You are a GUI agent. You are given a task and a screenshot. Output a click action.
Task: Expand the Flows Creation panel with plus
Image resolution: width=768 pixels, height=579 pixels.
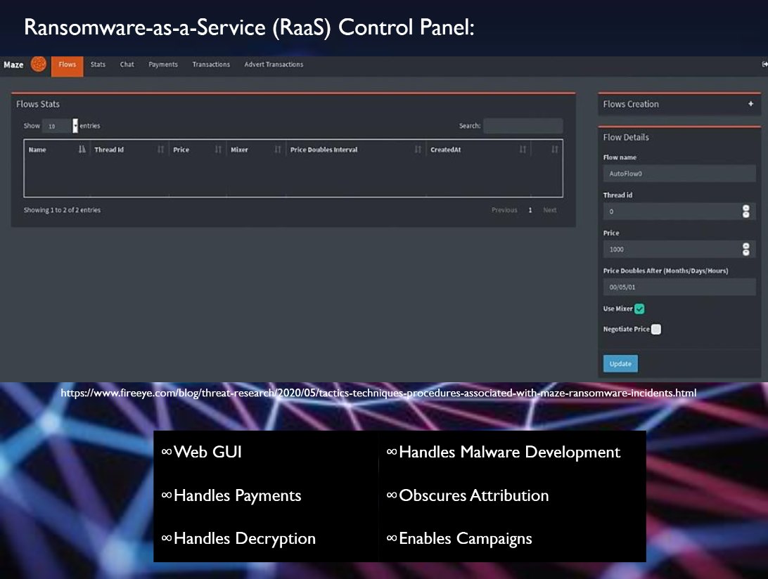coord(750,104)
